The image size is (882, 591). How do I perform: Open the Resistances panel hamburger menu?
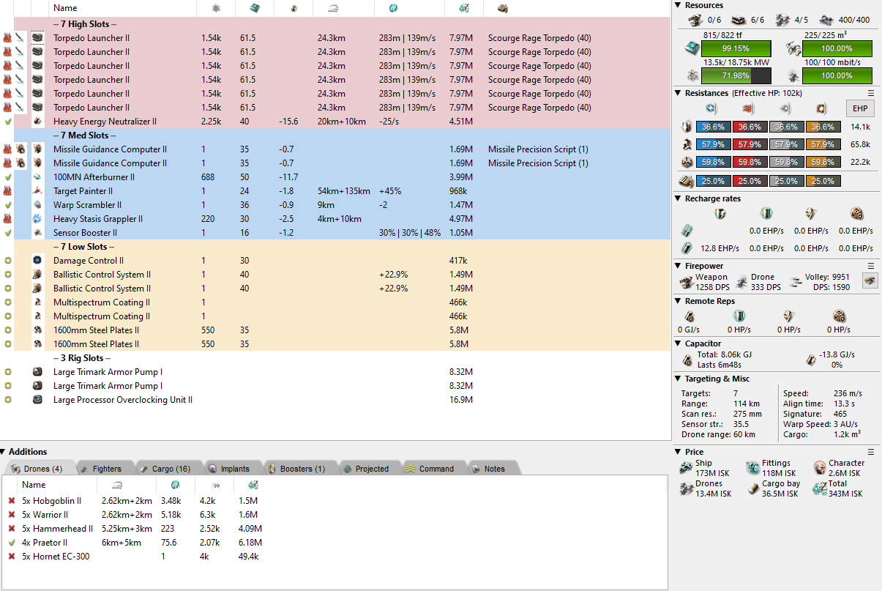[871, 93]
